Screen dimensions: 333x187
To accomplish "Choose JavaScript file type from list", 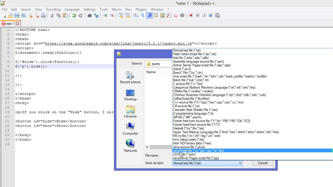I will pos(252,151).
